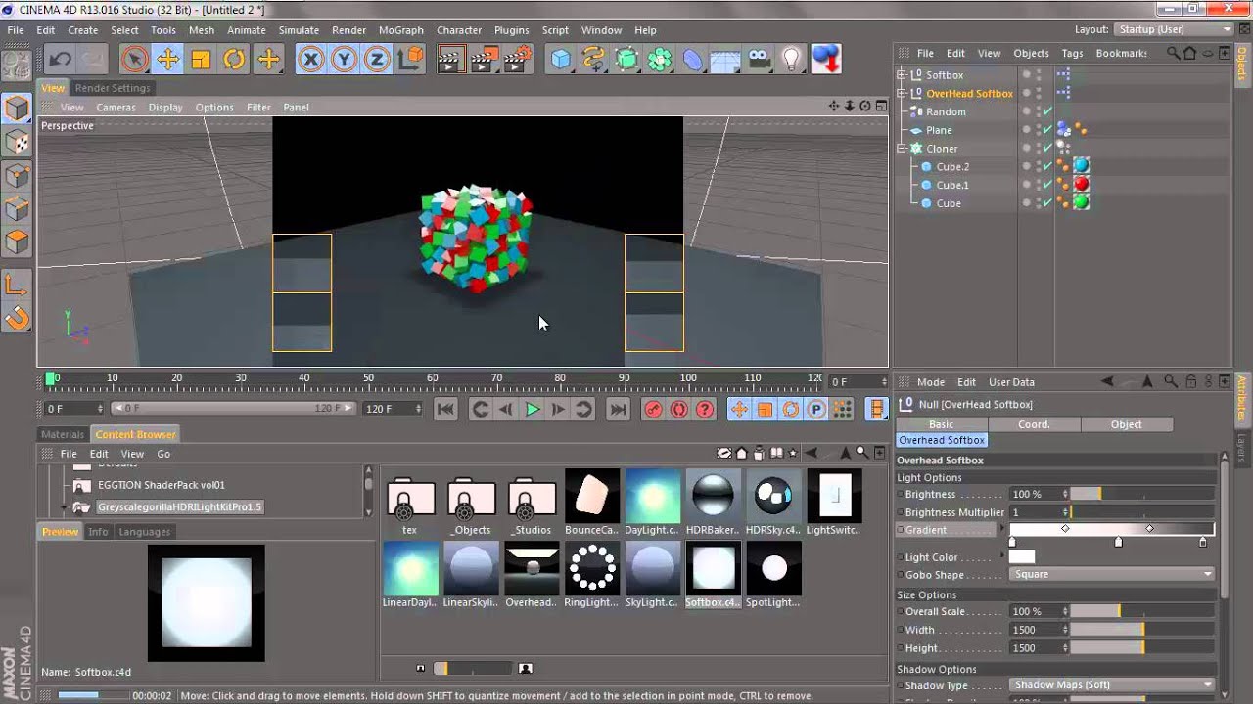Click the coordinate system cube icon
The height and width of the screenshot is (704, 1253).
point(411,60)
